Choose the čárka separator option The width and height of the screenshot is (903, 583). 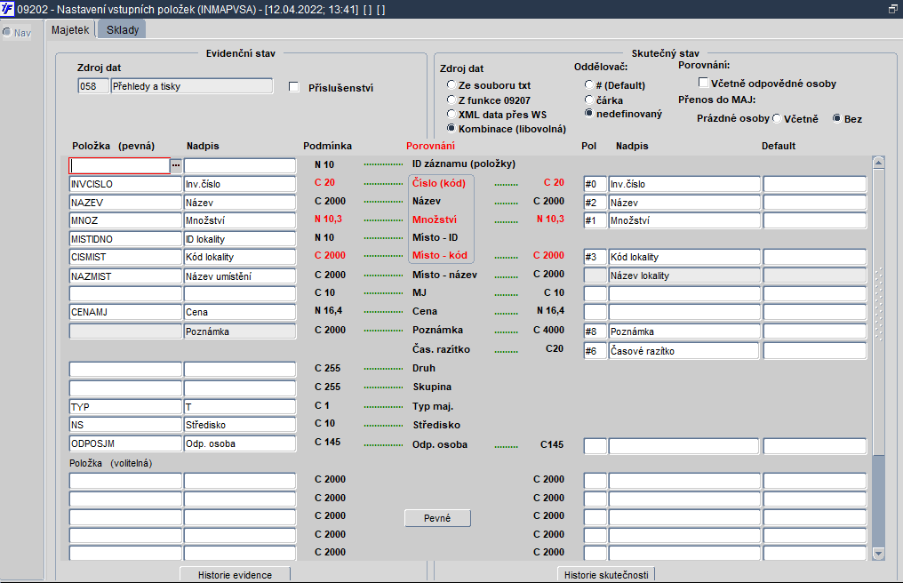click(x=588, y=100)
